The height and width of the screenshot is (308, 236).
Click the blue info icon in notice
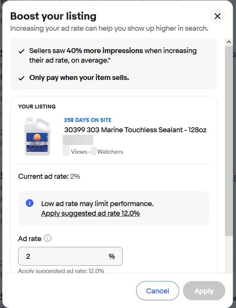click(x=30, y=203)
